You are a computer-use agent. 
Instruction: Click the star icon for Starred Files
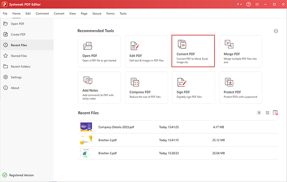[6, 56]
